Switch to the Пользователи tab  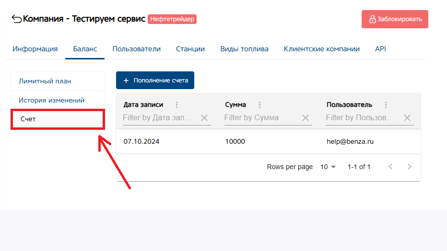pyautogui.click(x=137, y=49)
